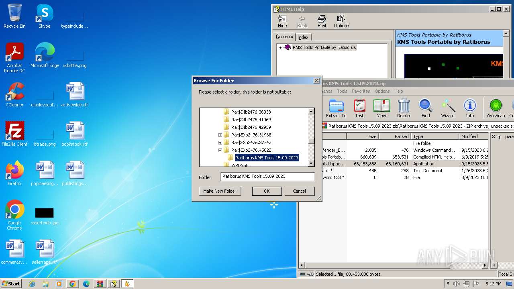514x289 pixels.
Task: Expand the Rar$EXb2476.37747 folder node
Action: click(220, 142)
